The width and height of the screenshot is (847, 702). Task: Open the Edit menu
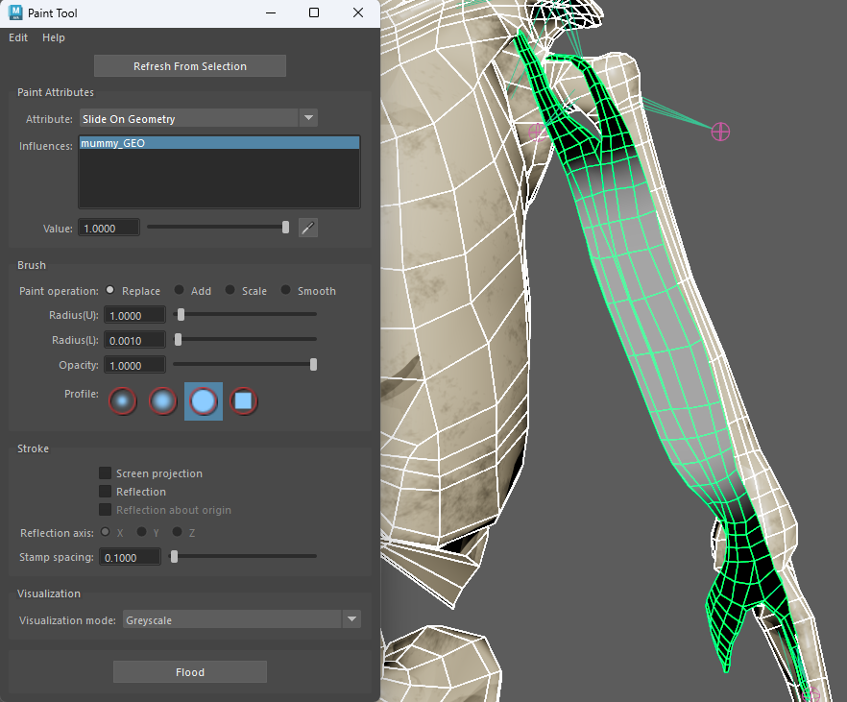pos(17,37)
